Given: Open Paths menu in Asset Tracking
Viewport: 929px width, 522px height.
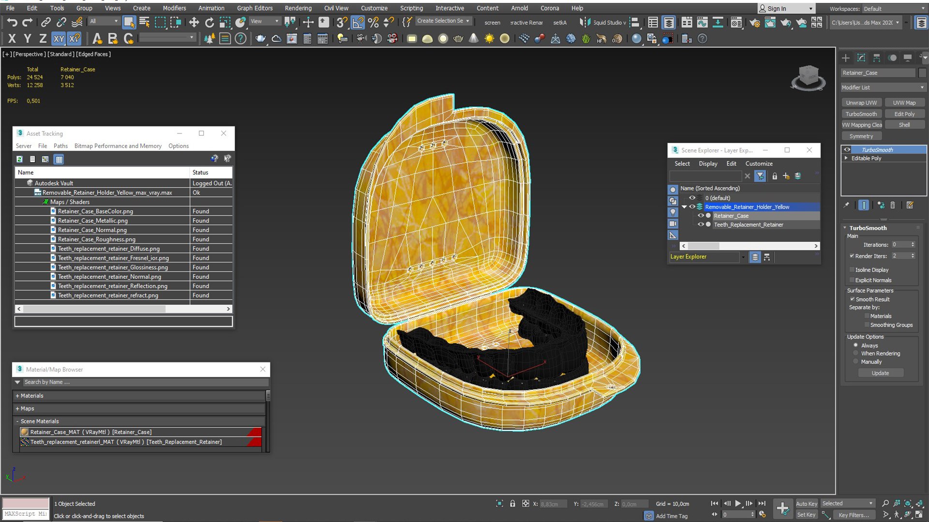Looking at the screenshot, I should coord(60,146).
